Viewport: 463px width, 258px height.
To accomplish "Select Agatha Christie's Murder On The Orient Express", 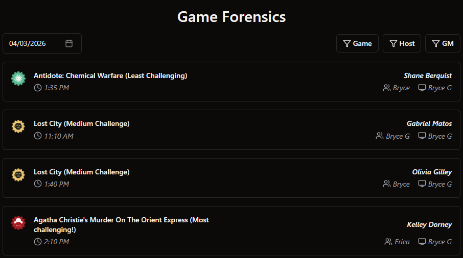I will [121, 220].
